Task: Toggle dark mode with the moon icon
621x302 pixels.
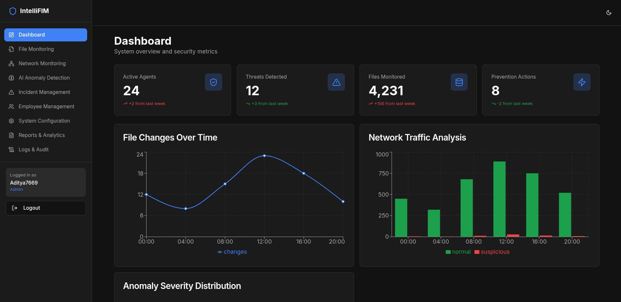Action: (609, 13)
